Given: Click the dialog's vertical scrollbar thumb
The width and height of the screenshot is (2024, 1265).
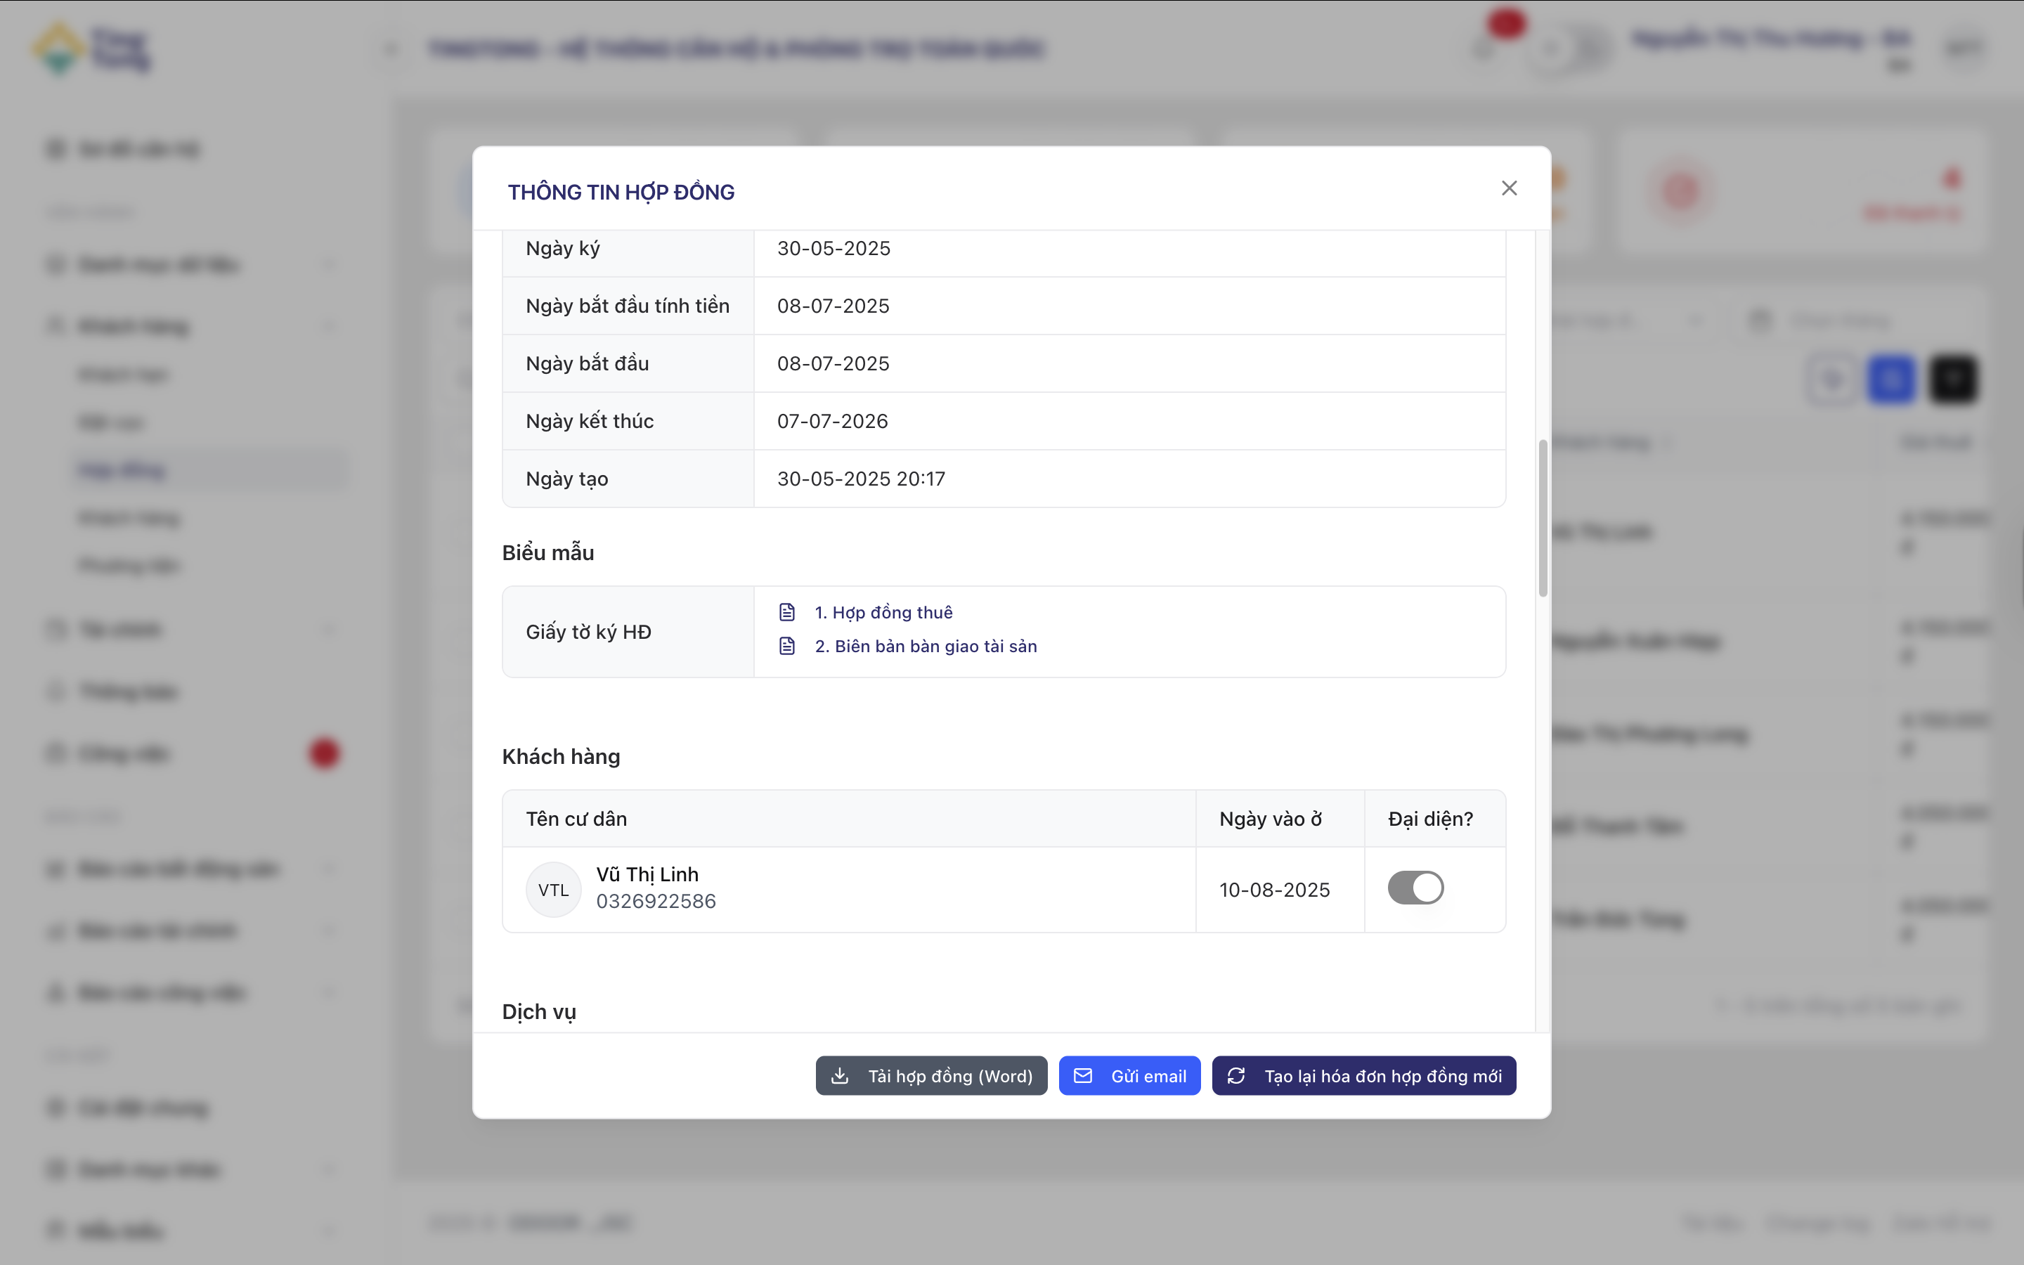Looking at the screenshot, I should click(1543, 519).
